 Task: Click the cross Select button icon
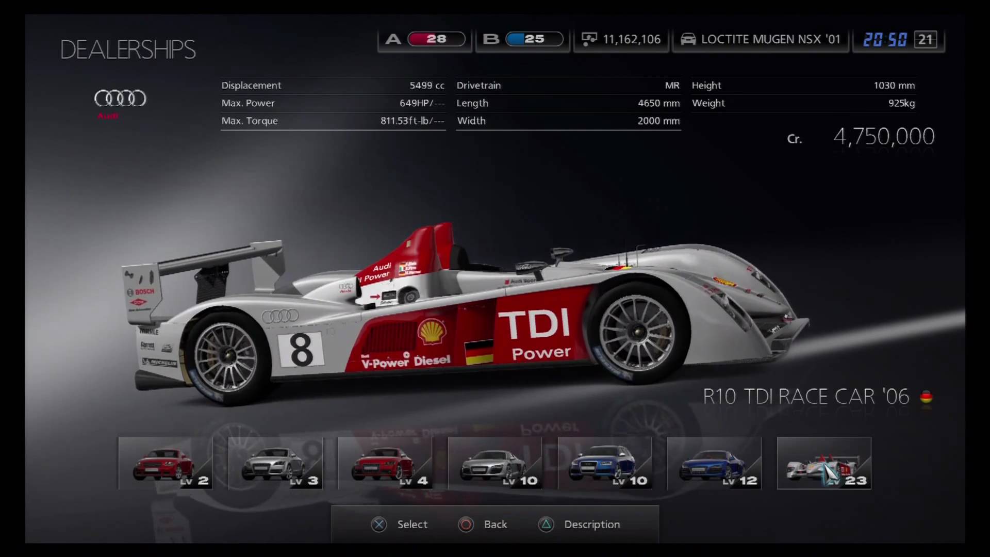pos(379,525)
